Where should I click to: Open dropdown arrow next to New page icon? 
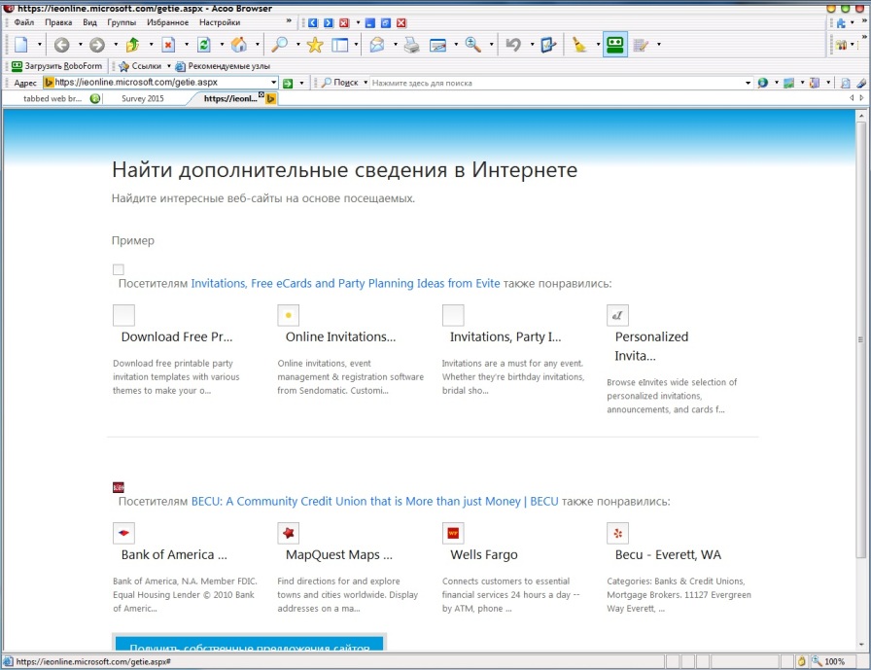tap(40, 45)
